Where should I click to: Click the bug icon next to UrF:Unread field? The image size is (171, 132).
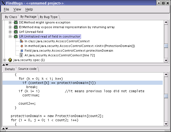click(x=16, y=32)
